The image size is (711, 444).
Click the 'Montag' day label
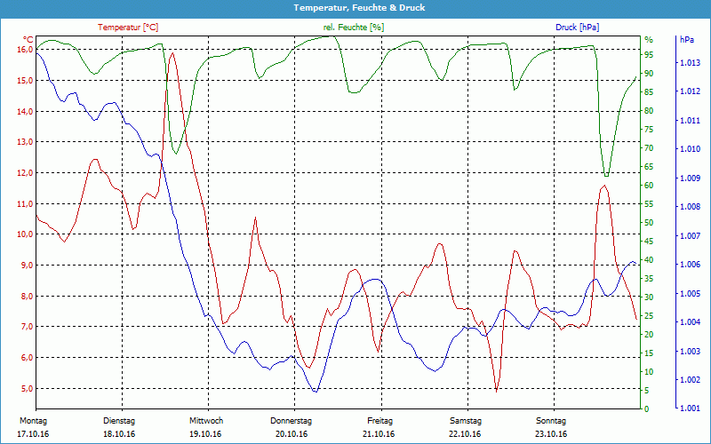33,421
